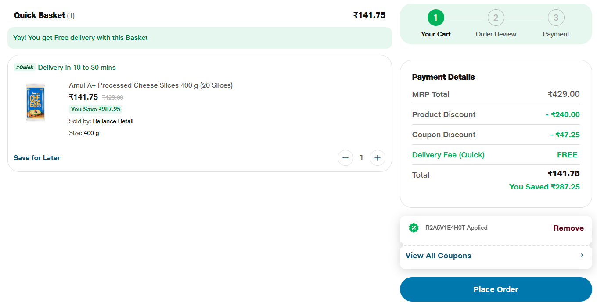This screenshot has width=597, height=306.
Task: Click the Your Cart step label
Action: (436, 34)
